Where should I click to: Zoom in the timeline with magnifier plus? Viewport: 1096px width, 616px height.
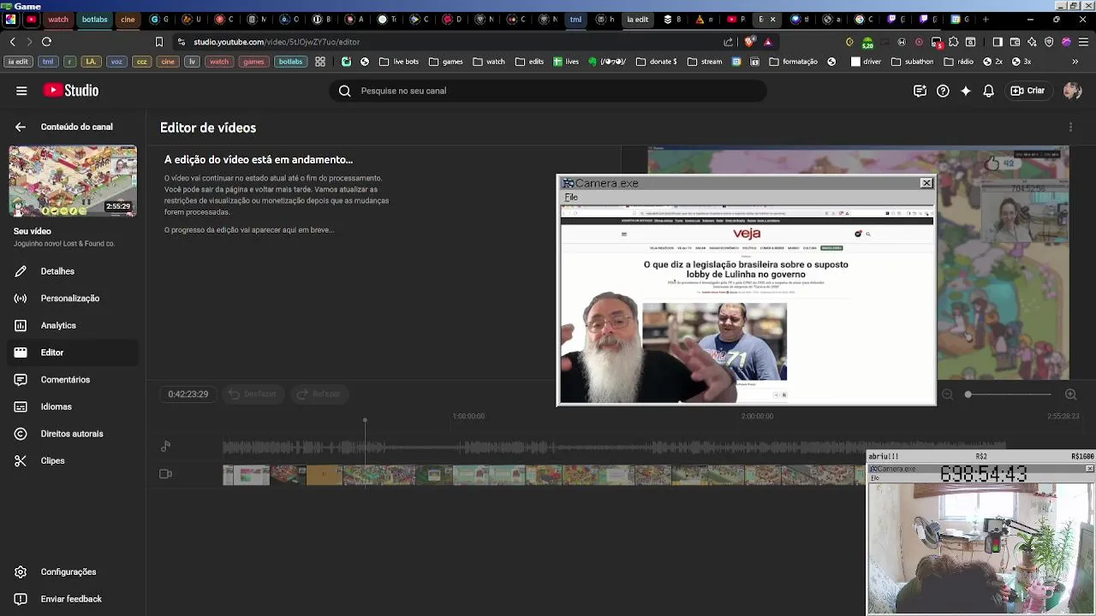pyautogui.click(x=1070, y=394)
